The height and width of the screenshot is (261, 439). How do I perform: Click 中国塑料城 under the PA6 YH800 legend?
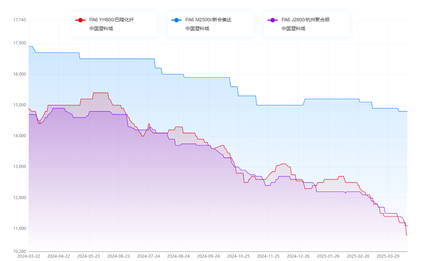tap(101, 28)
